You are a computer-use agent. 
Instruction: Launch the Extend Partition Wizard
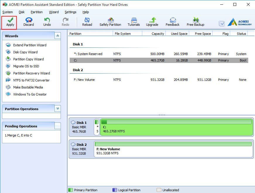[x=30, y=45]
